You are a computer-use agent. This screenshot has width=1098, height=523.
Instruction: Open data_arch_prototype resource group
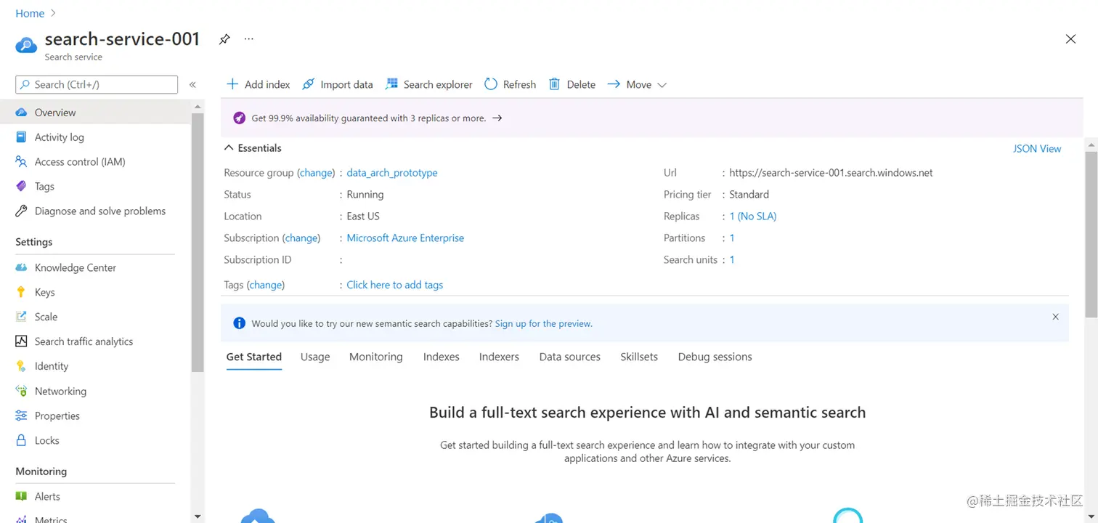click(x=392, y=173)
